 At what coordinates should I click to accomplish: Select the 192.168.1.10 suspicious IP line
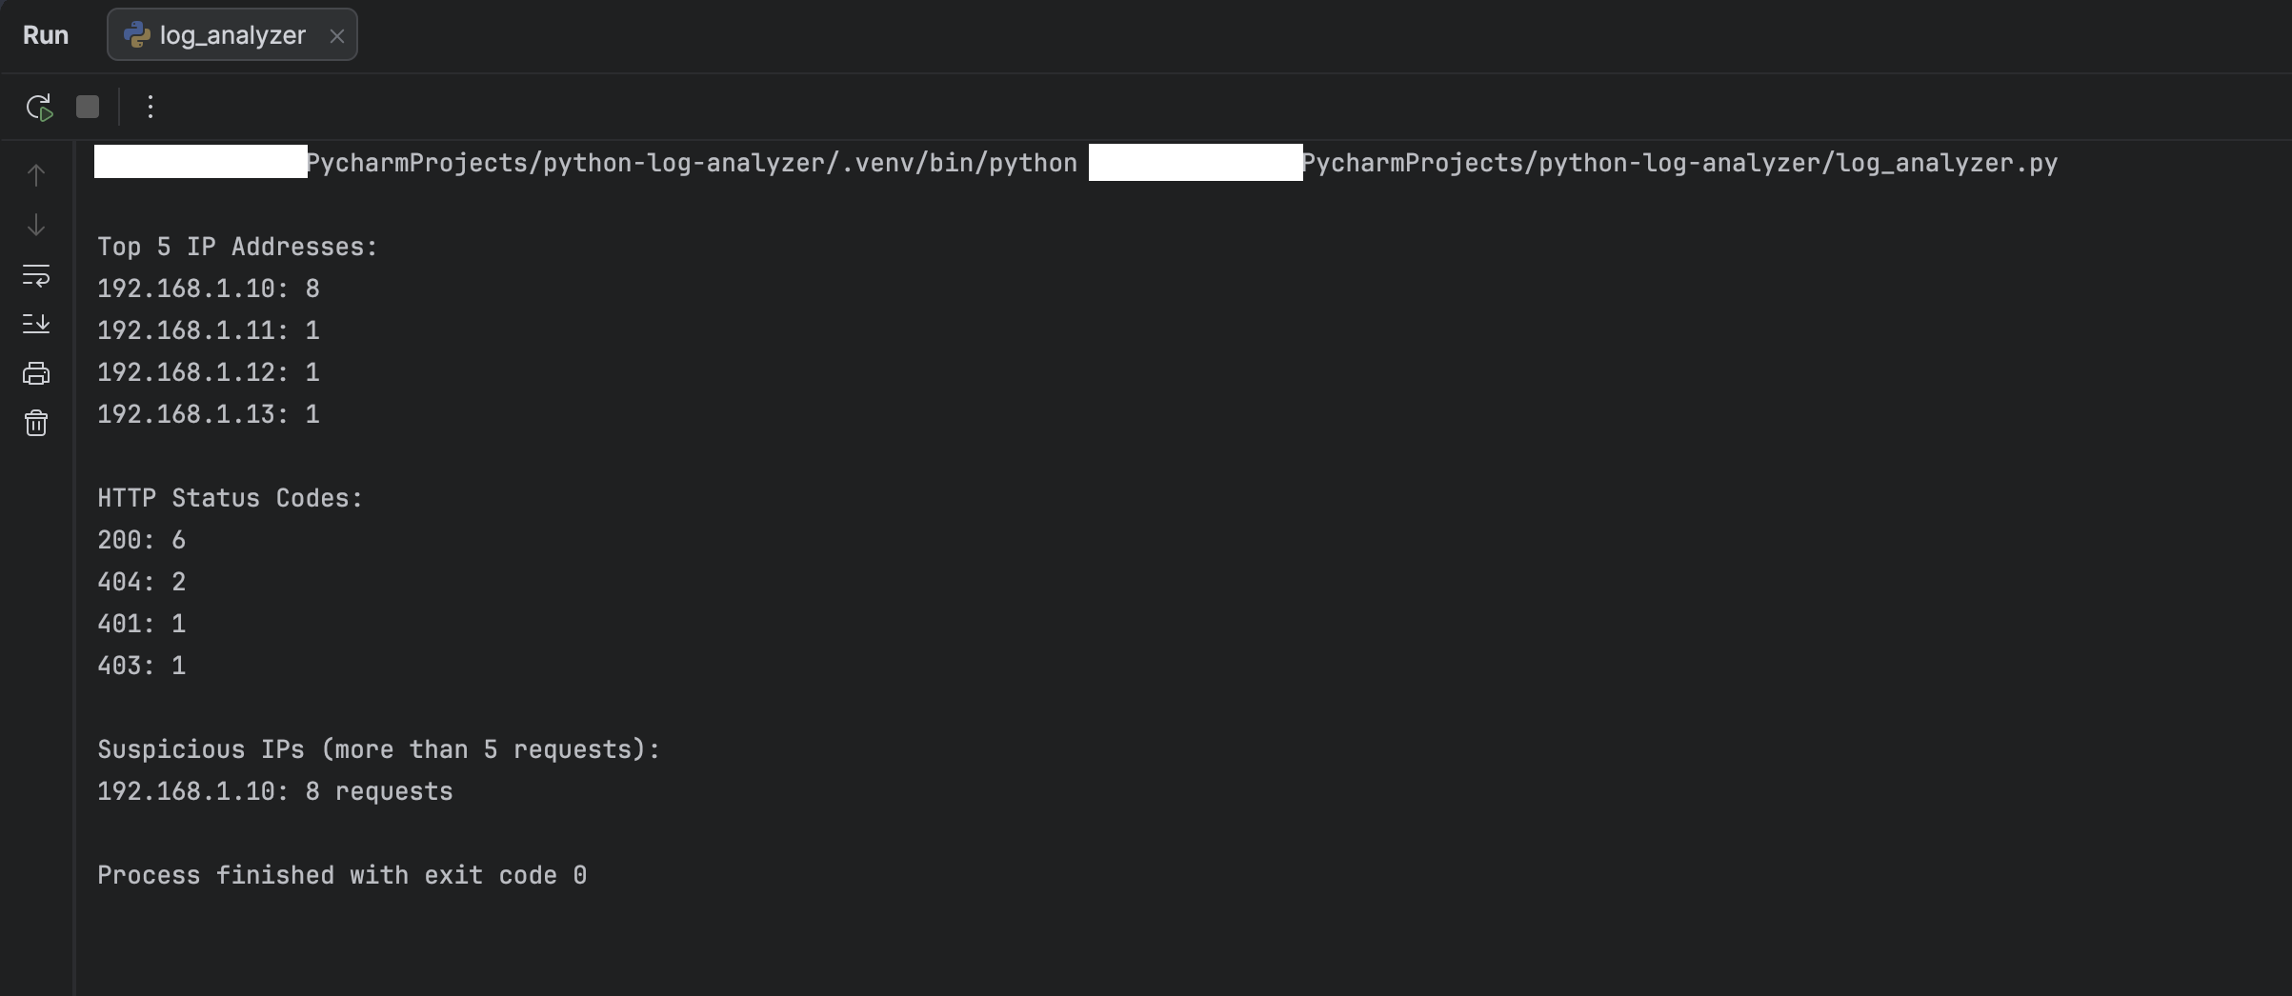coord(274,790)
